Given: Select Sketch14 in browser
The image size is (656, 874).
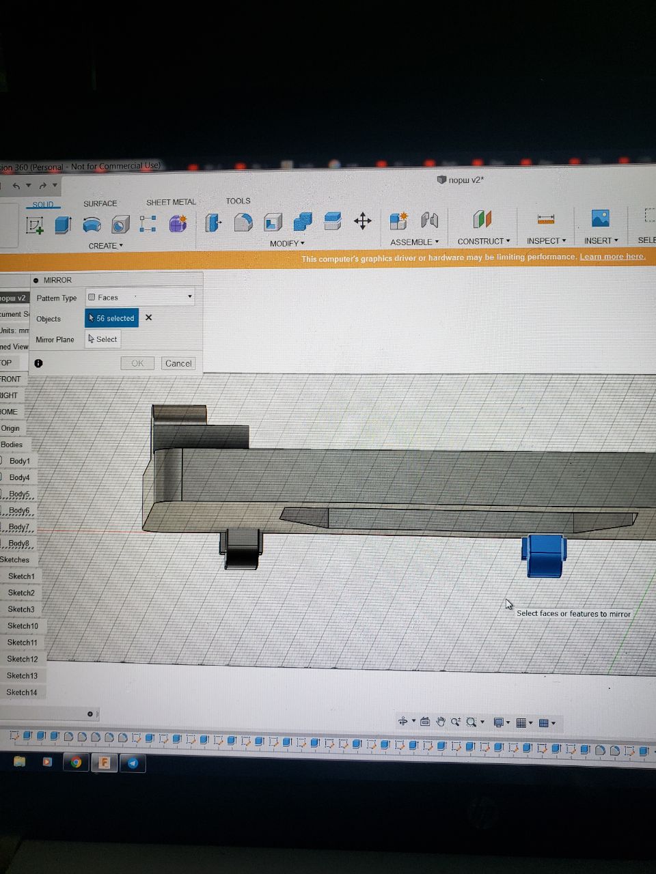Looking at the screenshot, I should (x=22, y=692).
